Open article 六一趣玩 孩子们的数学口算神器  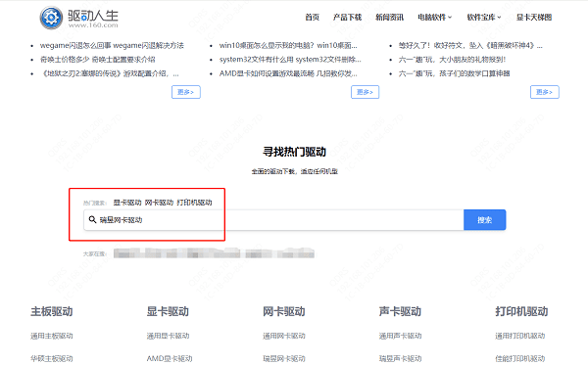click(454, 73)
